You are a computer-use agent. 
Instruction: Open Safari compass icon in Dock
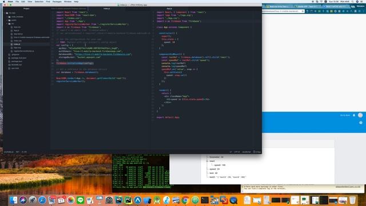coord(42,200)
